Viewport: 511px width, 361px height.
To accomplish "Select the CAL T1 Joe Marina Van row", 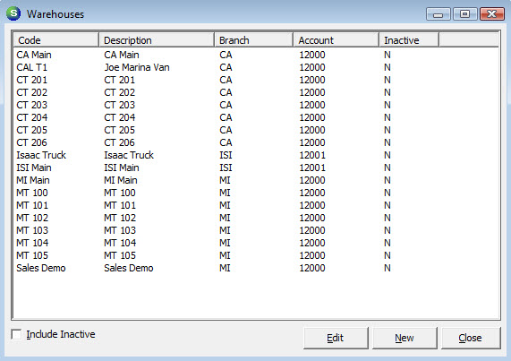I will tap(256, 67).
